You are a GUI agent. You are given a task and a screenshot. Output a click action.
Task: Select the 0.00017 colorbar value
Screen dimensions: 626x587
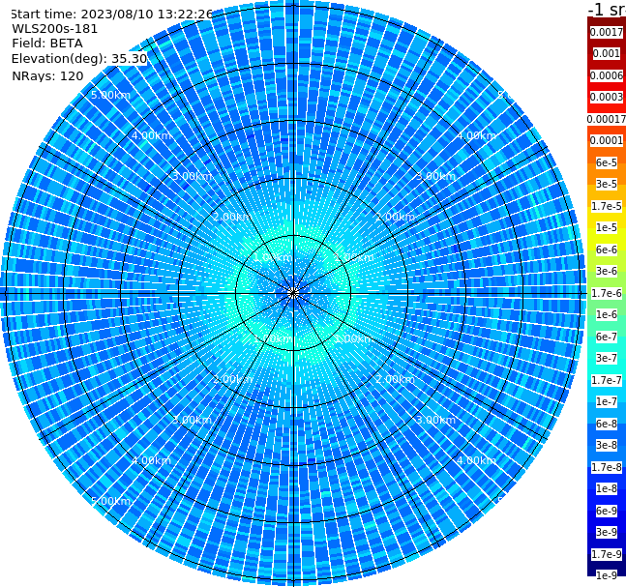tap(607, 119)
